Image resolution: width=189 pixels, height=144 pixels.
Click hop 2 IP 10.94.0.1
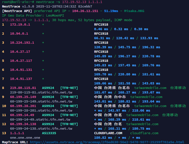(19, 34)
